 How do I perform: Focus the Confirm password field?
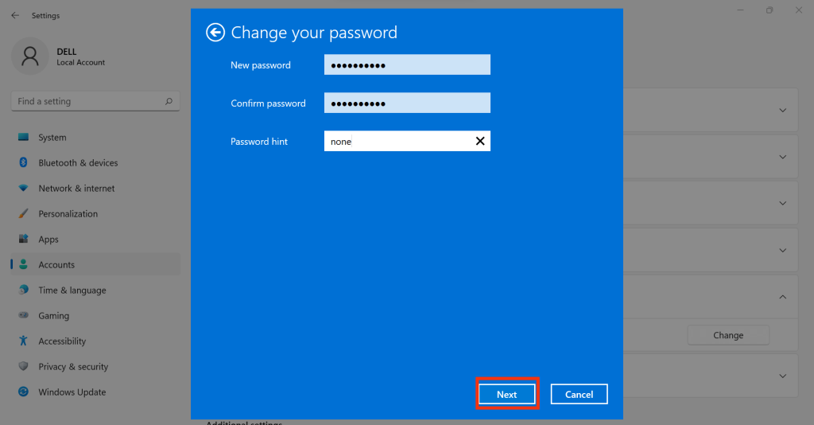pos(407,103)
